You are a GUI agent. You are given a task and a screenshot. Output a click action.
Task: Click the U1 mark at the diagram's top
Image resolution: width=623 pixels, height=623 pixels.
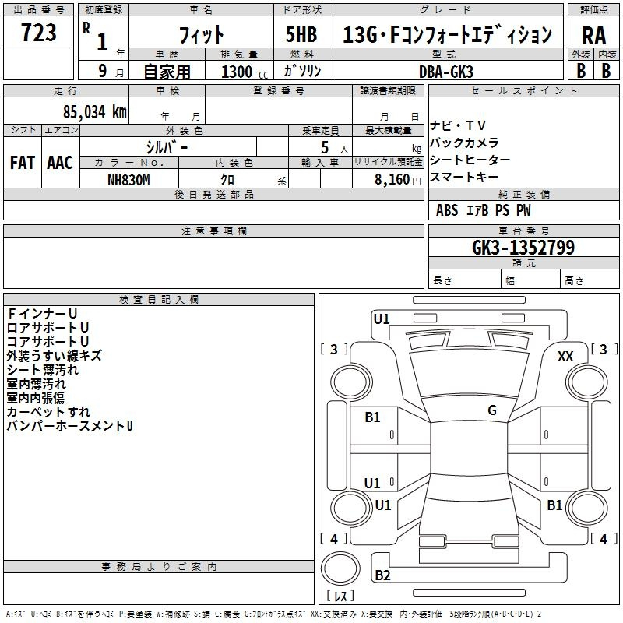[x=382, y=318]
